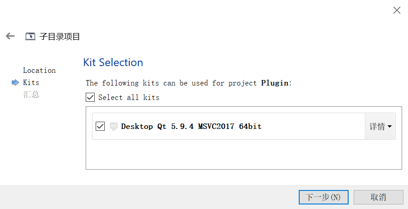Click the Kit Selection heading

[113, 62]
